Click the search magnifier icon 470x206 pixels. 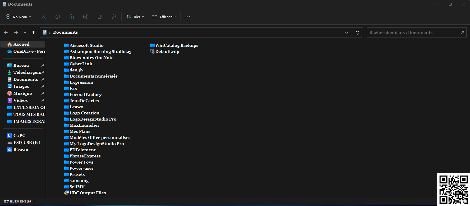pos(462,32)
